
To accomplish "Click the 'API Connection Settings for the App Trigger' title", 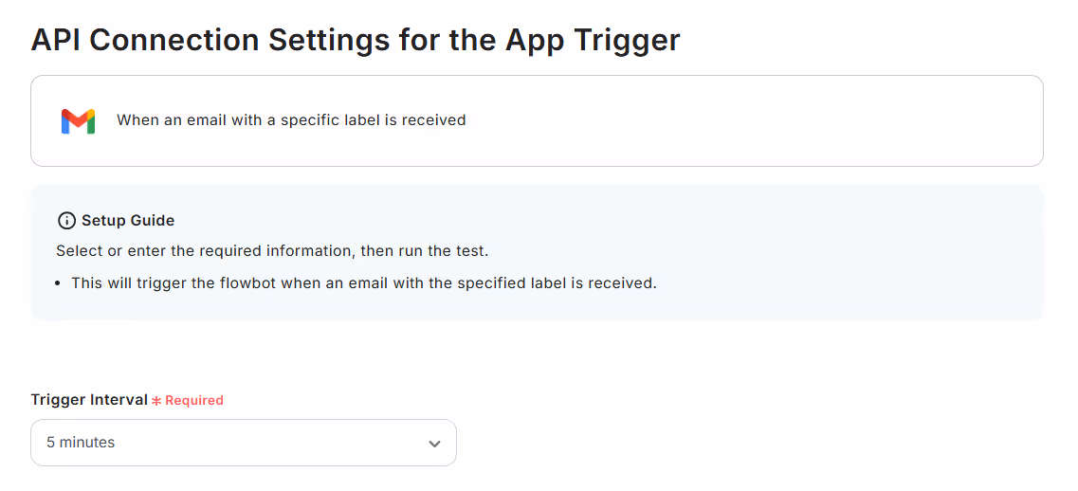I will click(x=356, y=41).
